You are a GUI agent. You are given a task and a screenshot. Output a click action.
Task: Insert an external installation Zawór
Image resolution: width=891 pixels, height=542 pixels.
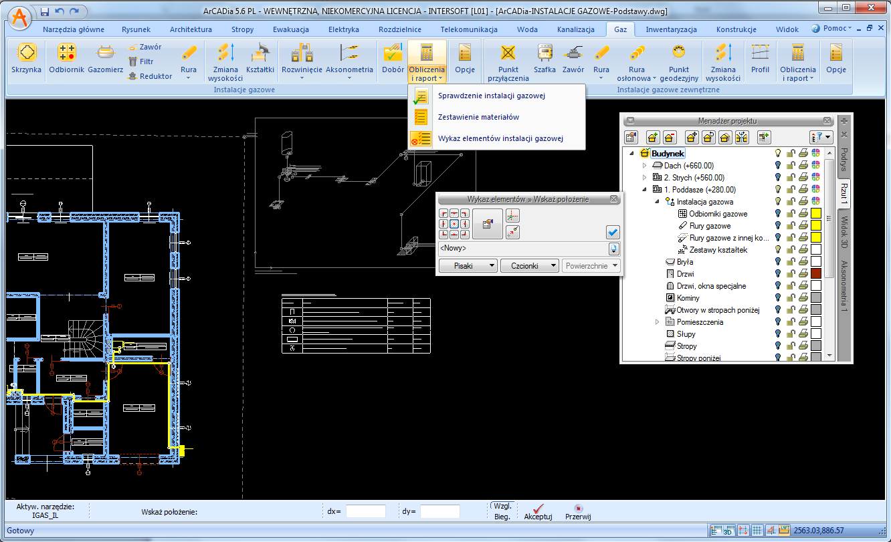573,59
